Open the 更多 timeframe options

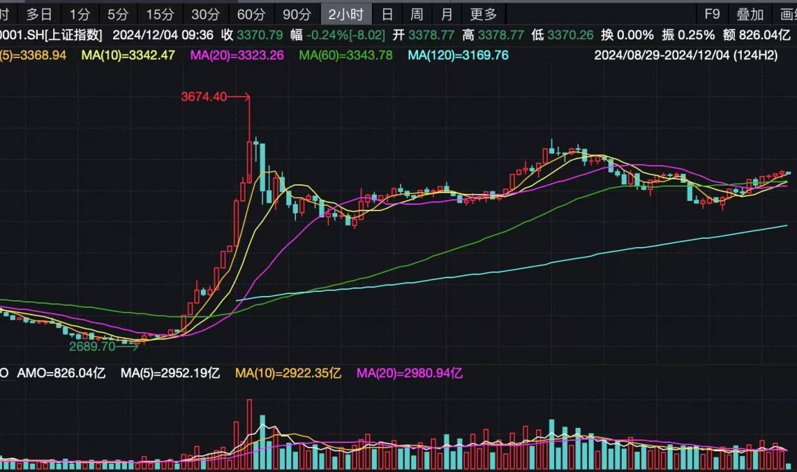[484, 14]
